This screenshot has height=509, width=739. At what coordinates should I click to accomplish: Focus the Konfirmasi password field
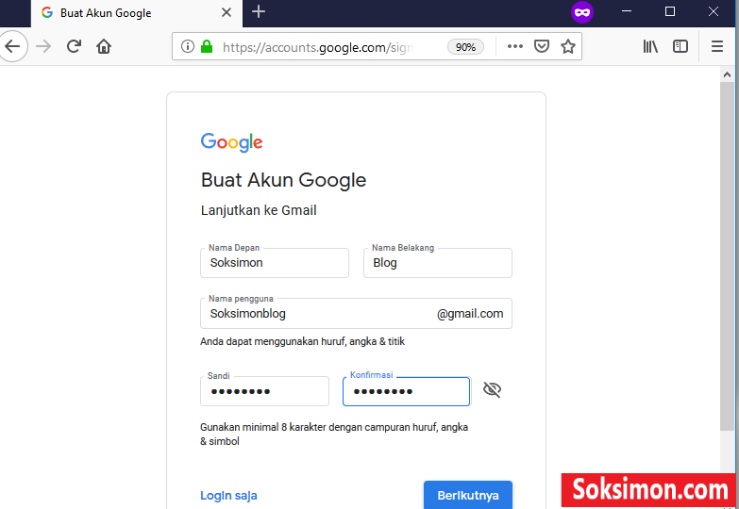pos(406,391)
